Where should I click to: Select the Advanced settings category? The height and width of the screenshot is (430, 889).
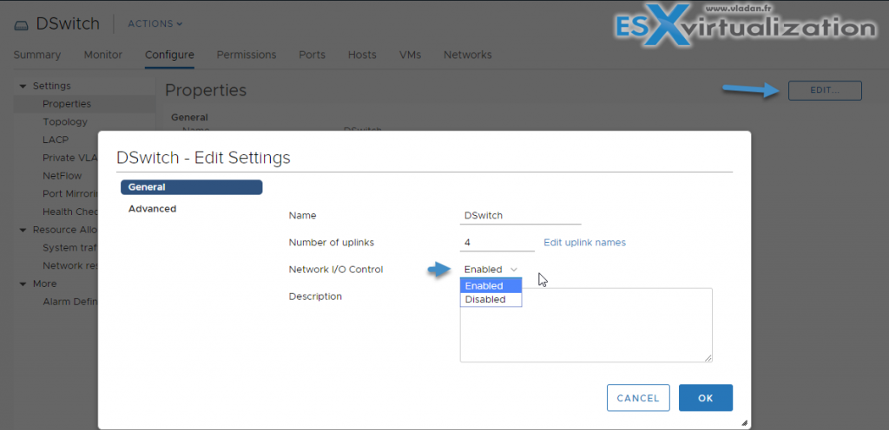152,209
